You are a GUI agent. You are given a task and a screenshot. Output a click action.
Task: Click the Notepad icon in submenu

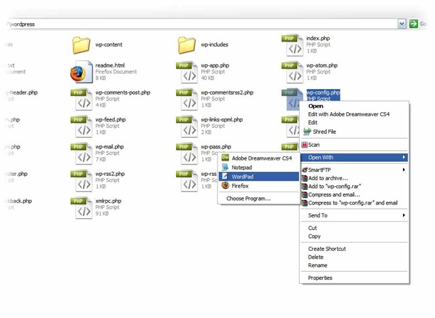click(225, 167)
